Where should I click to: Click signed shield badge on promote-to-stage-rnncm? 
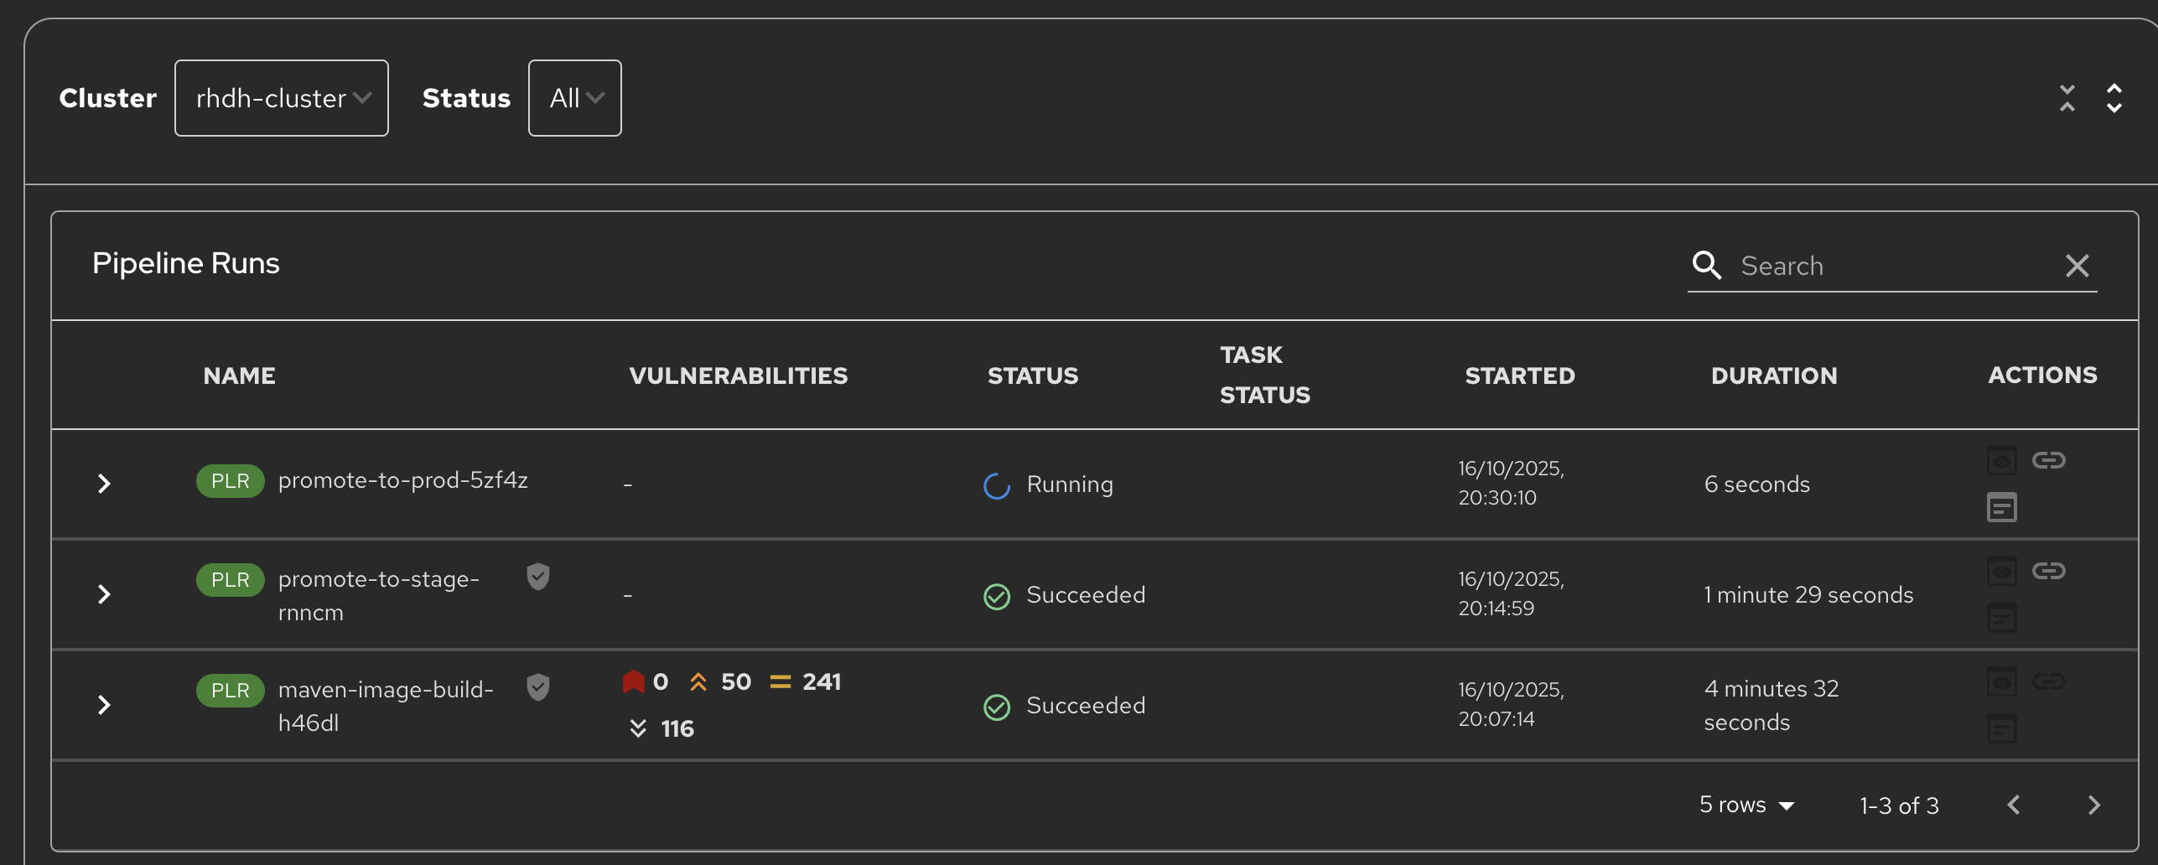(538, 577)
